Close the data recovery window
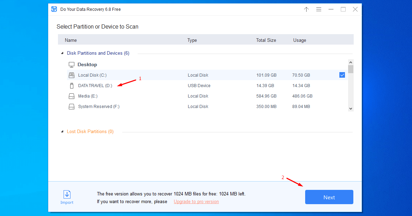The height and width of the screenshot is (216, 412). 355,9
